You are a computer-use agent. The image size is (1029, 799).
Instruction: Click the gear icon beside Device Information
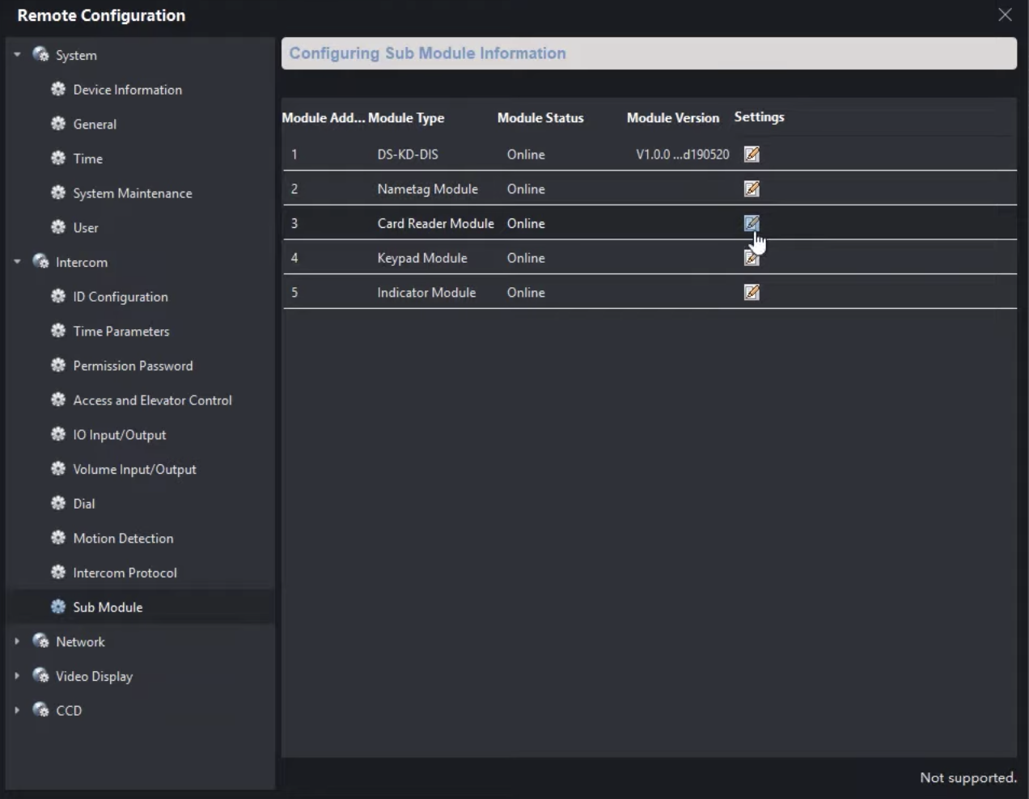click(x=58, y=90)
